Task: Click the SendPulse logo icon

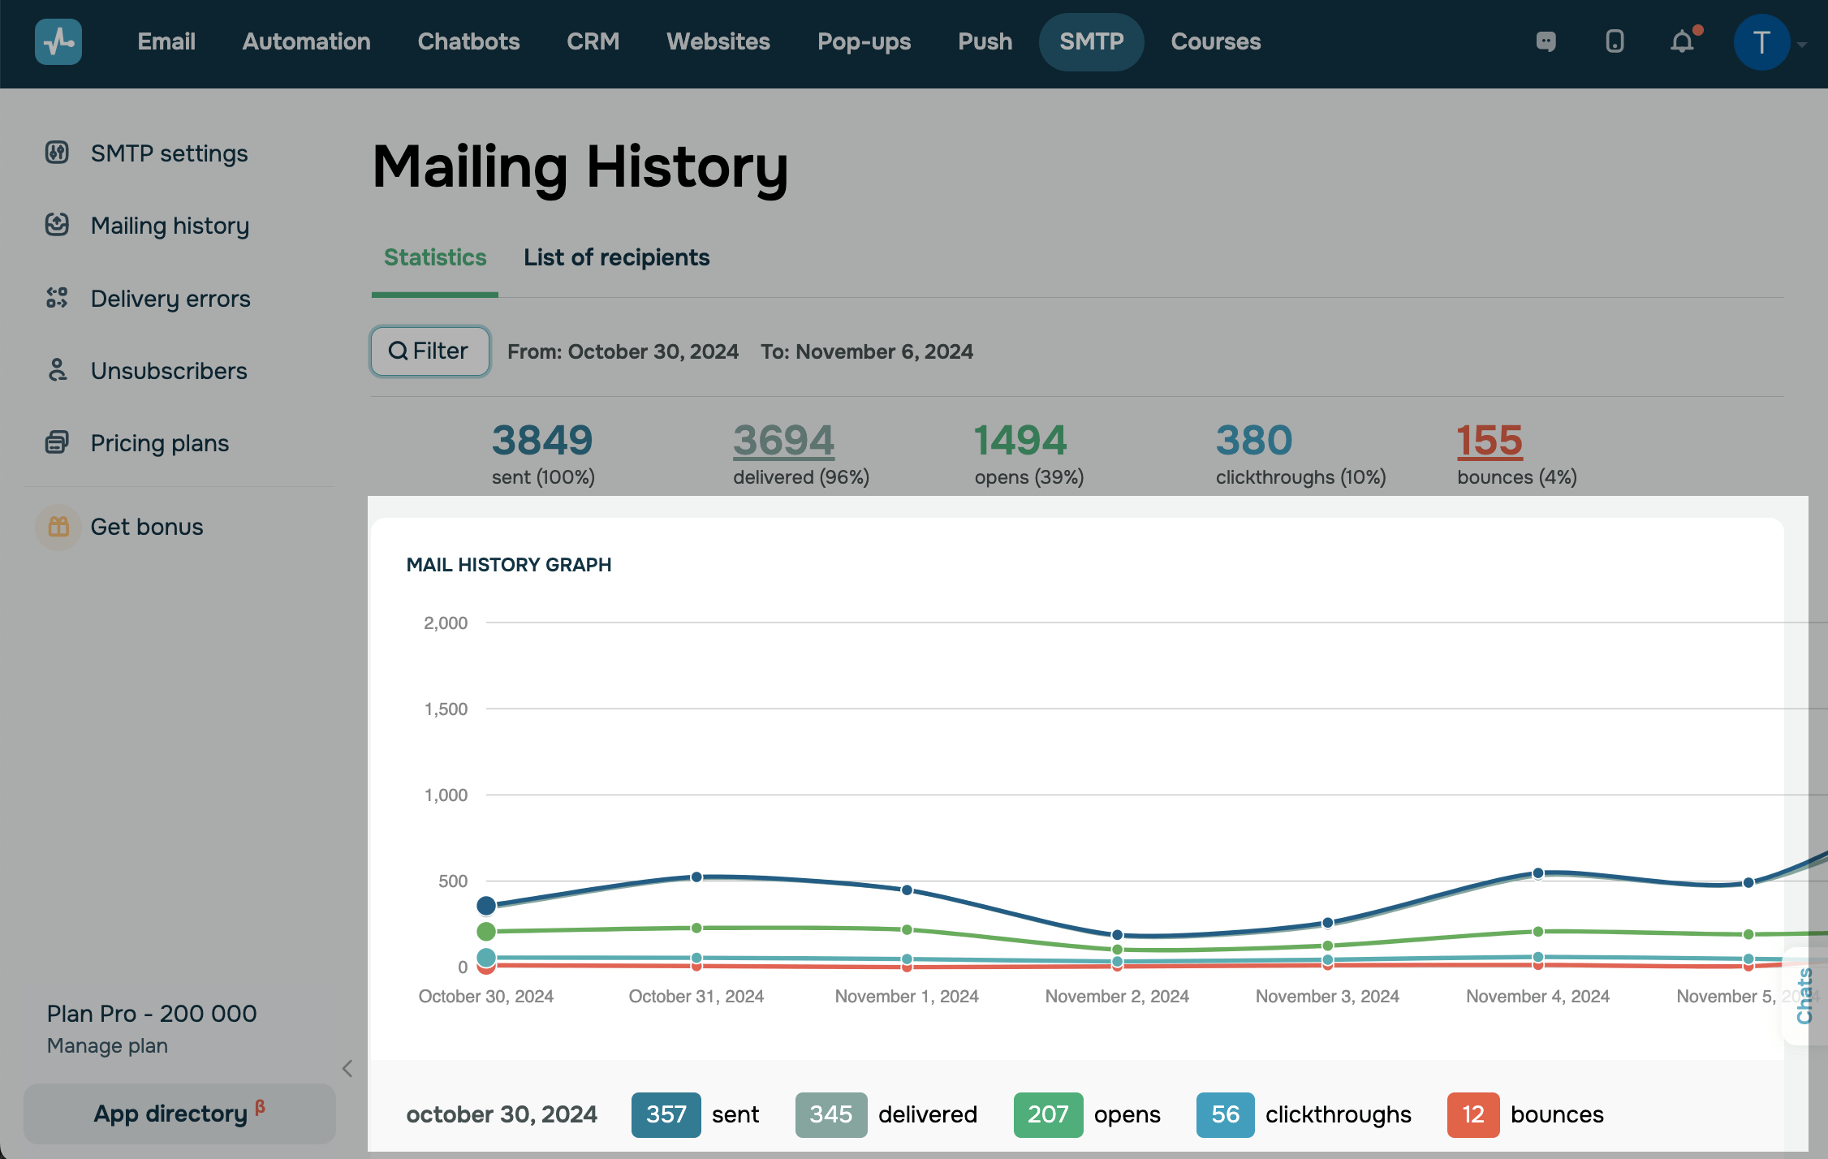Action: pyautogui.click(x=58, y=41)
